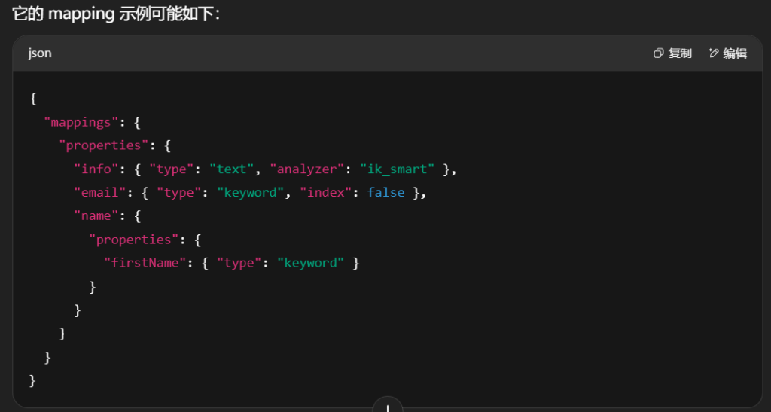This screenshot has width=771, height=412.
Task: Click the "text" type value
Action: click(232, 169)
